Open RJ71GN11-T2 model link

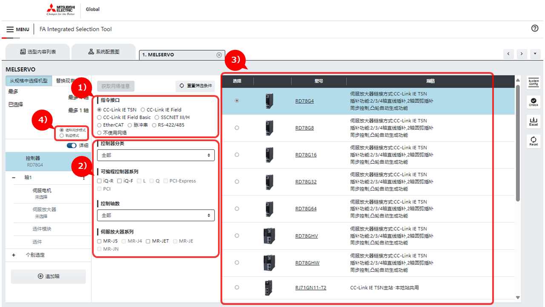pyautogui.click(x=311, y=288)
